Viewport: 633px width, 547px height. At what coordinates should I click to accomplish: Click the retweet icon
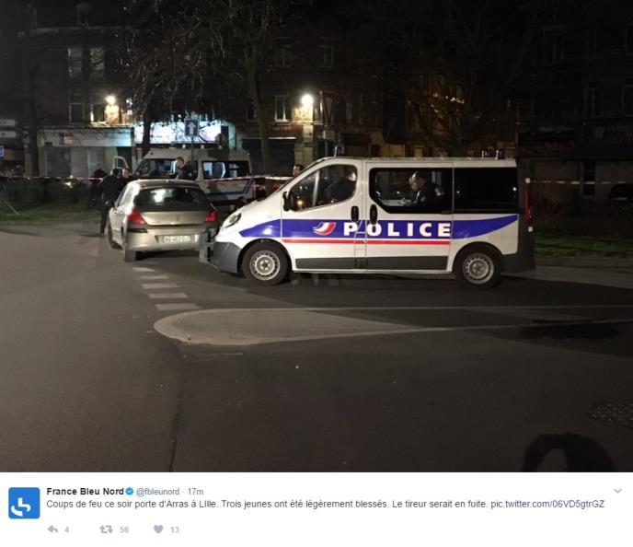106,530
